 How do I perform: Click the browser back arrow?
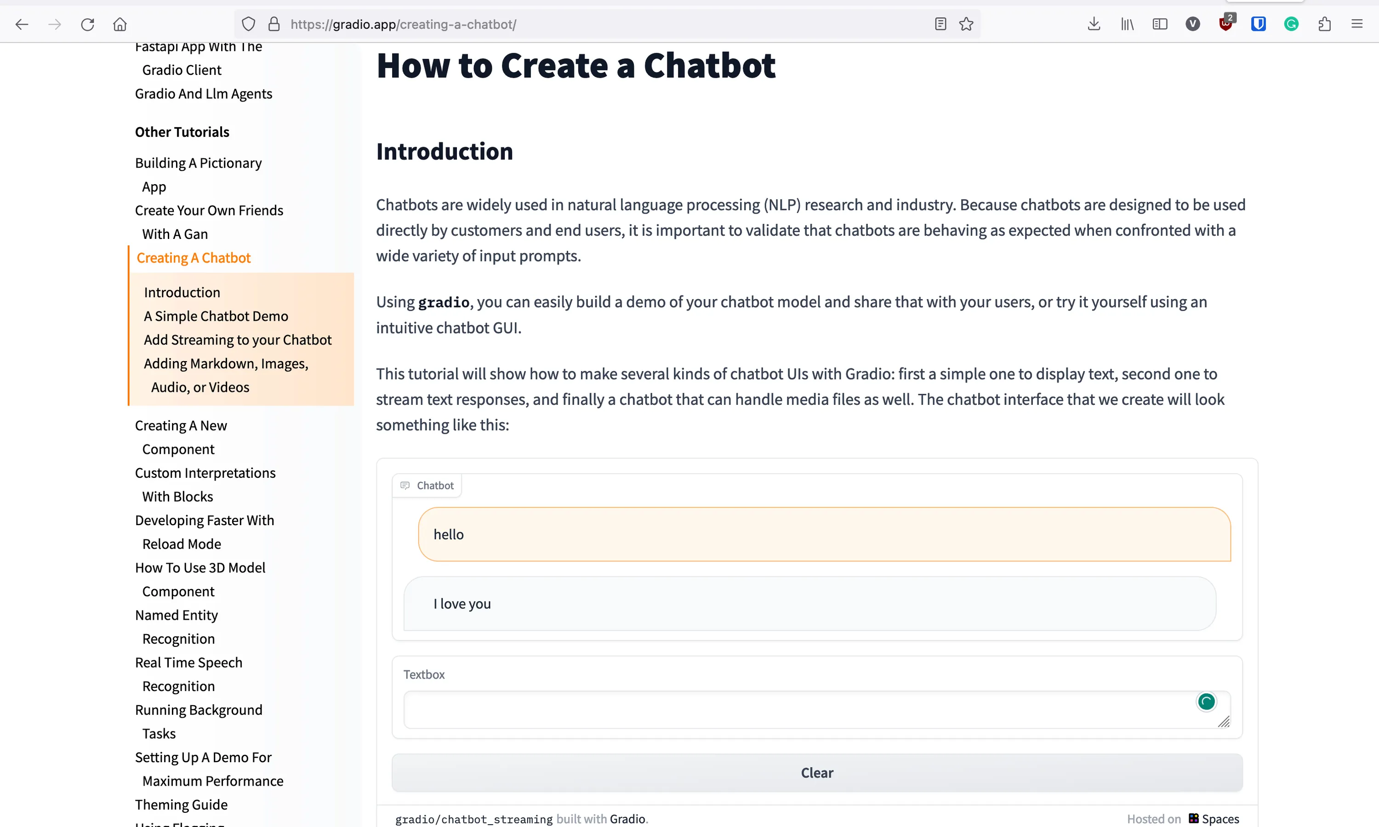click(x=22, y=24)
